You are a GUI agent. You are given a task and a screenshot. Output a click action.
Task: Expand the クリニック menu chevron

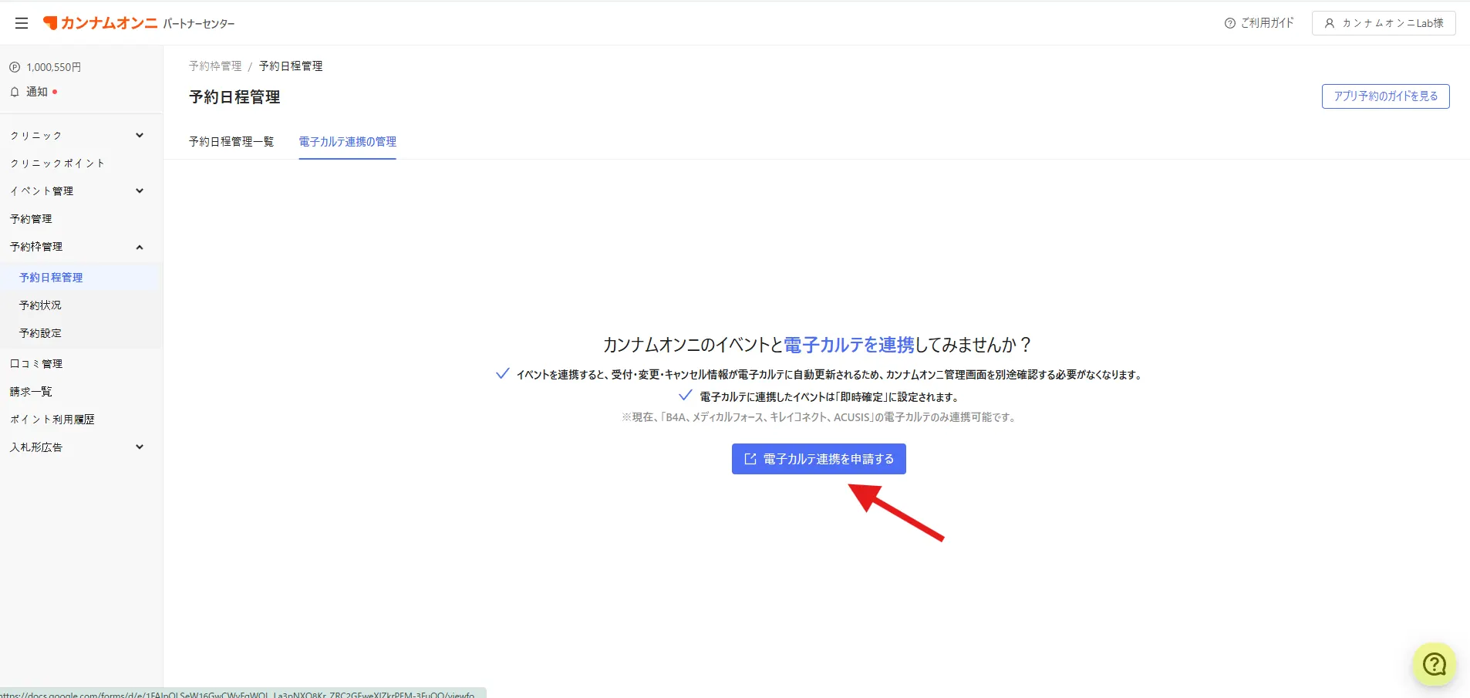140,136
